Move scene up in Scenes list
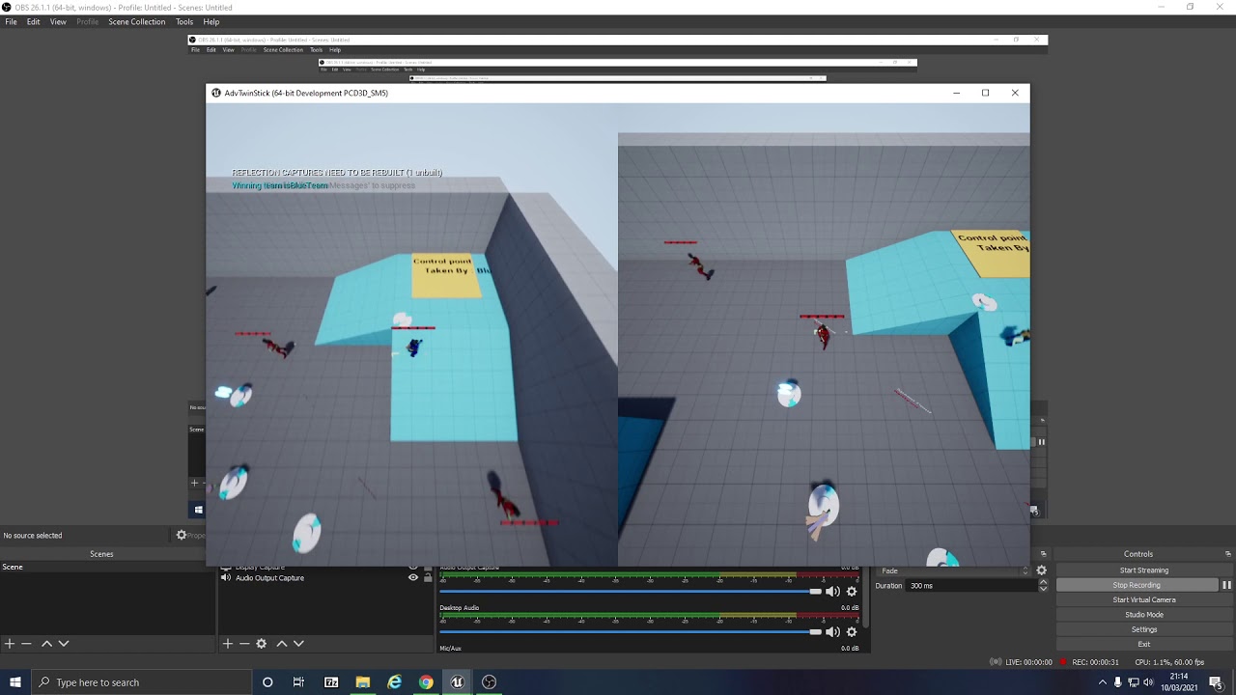Image resolution: width=1236 pixels, height=695 pixels. (46, 643)
